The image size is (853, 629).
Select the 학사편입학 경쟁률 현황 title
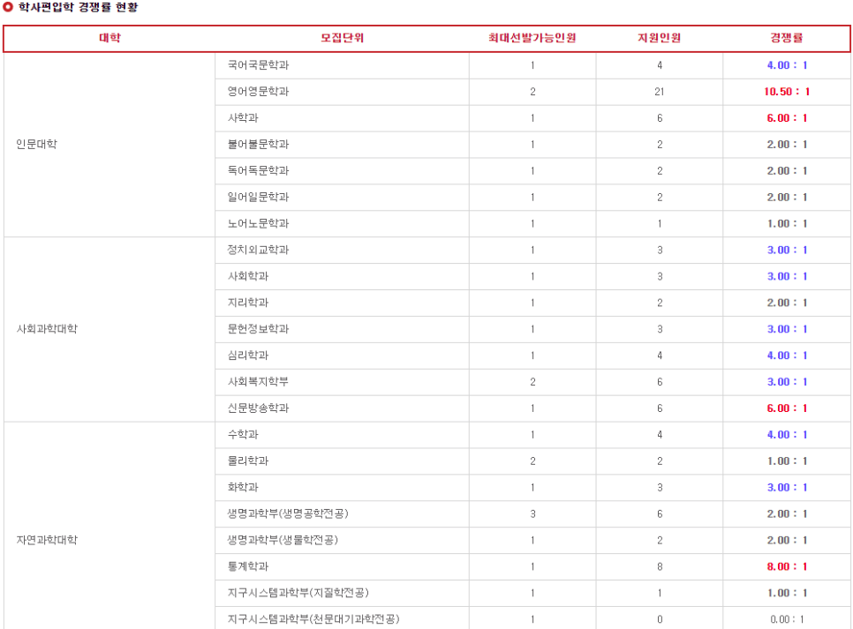[x=79, y=7]
